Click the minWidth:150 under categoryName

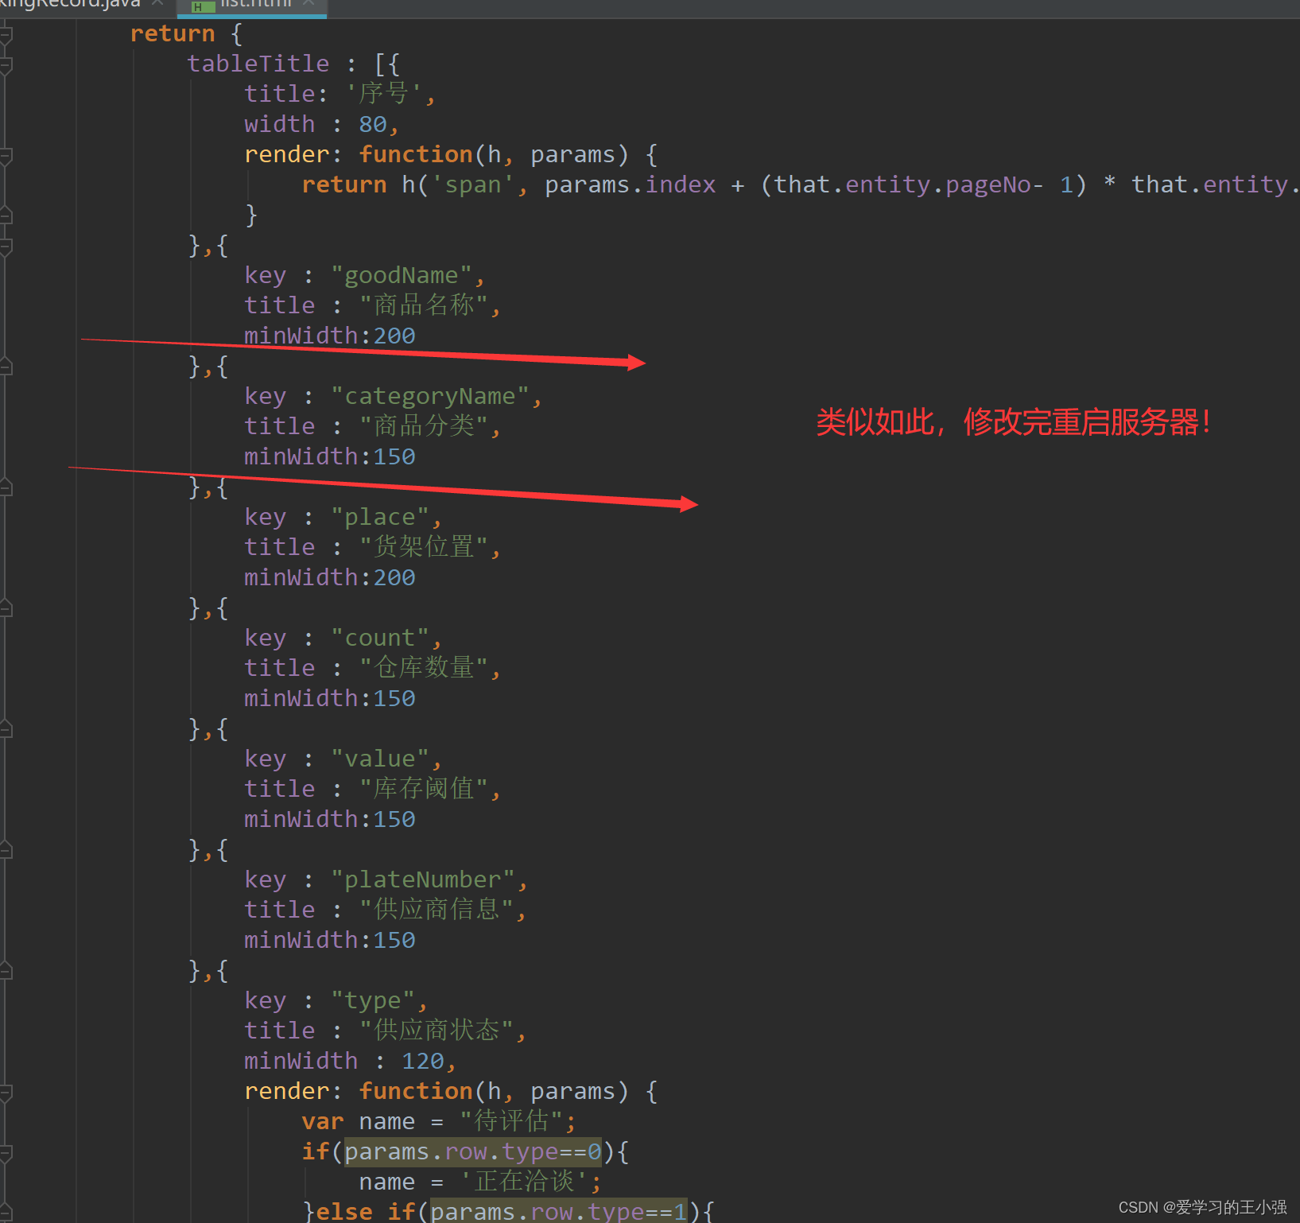(x=329, y=456)
